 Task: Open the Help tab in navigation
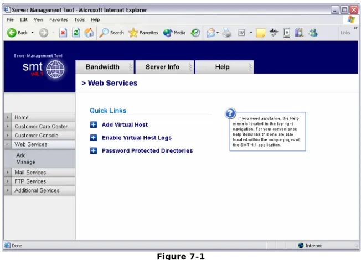[224, 67]
